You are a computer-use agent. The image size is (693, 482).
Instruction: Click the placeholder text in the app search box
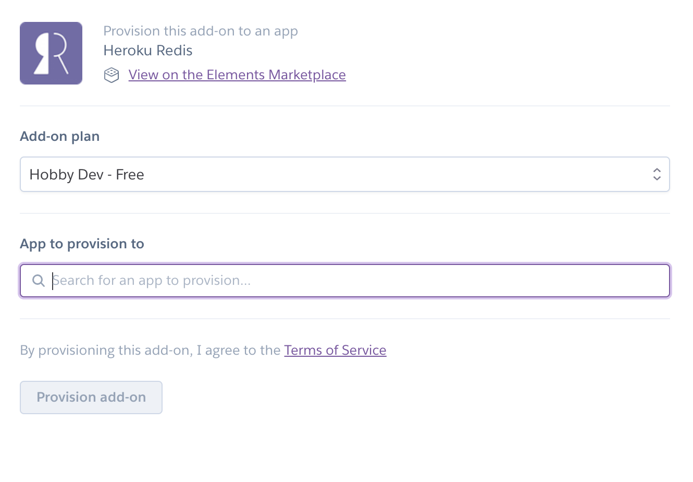click(152, 281)
